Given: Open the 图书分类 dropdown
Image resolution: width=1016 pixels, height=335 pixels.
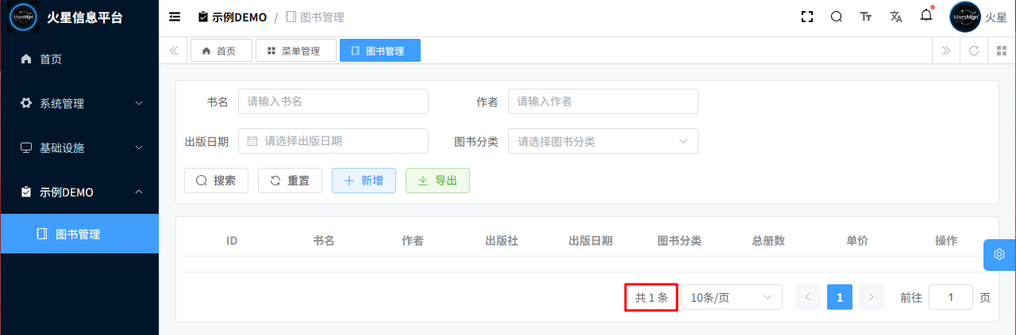Looking at the screenshot, I should click(x=602, y=141).
